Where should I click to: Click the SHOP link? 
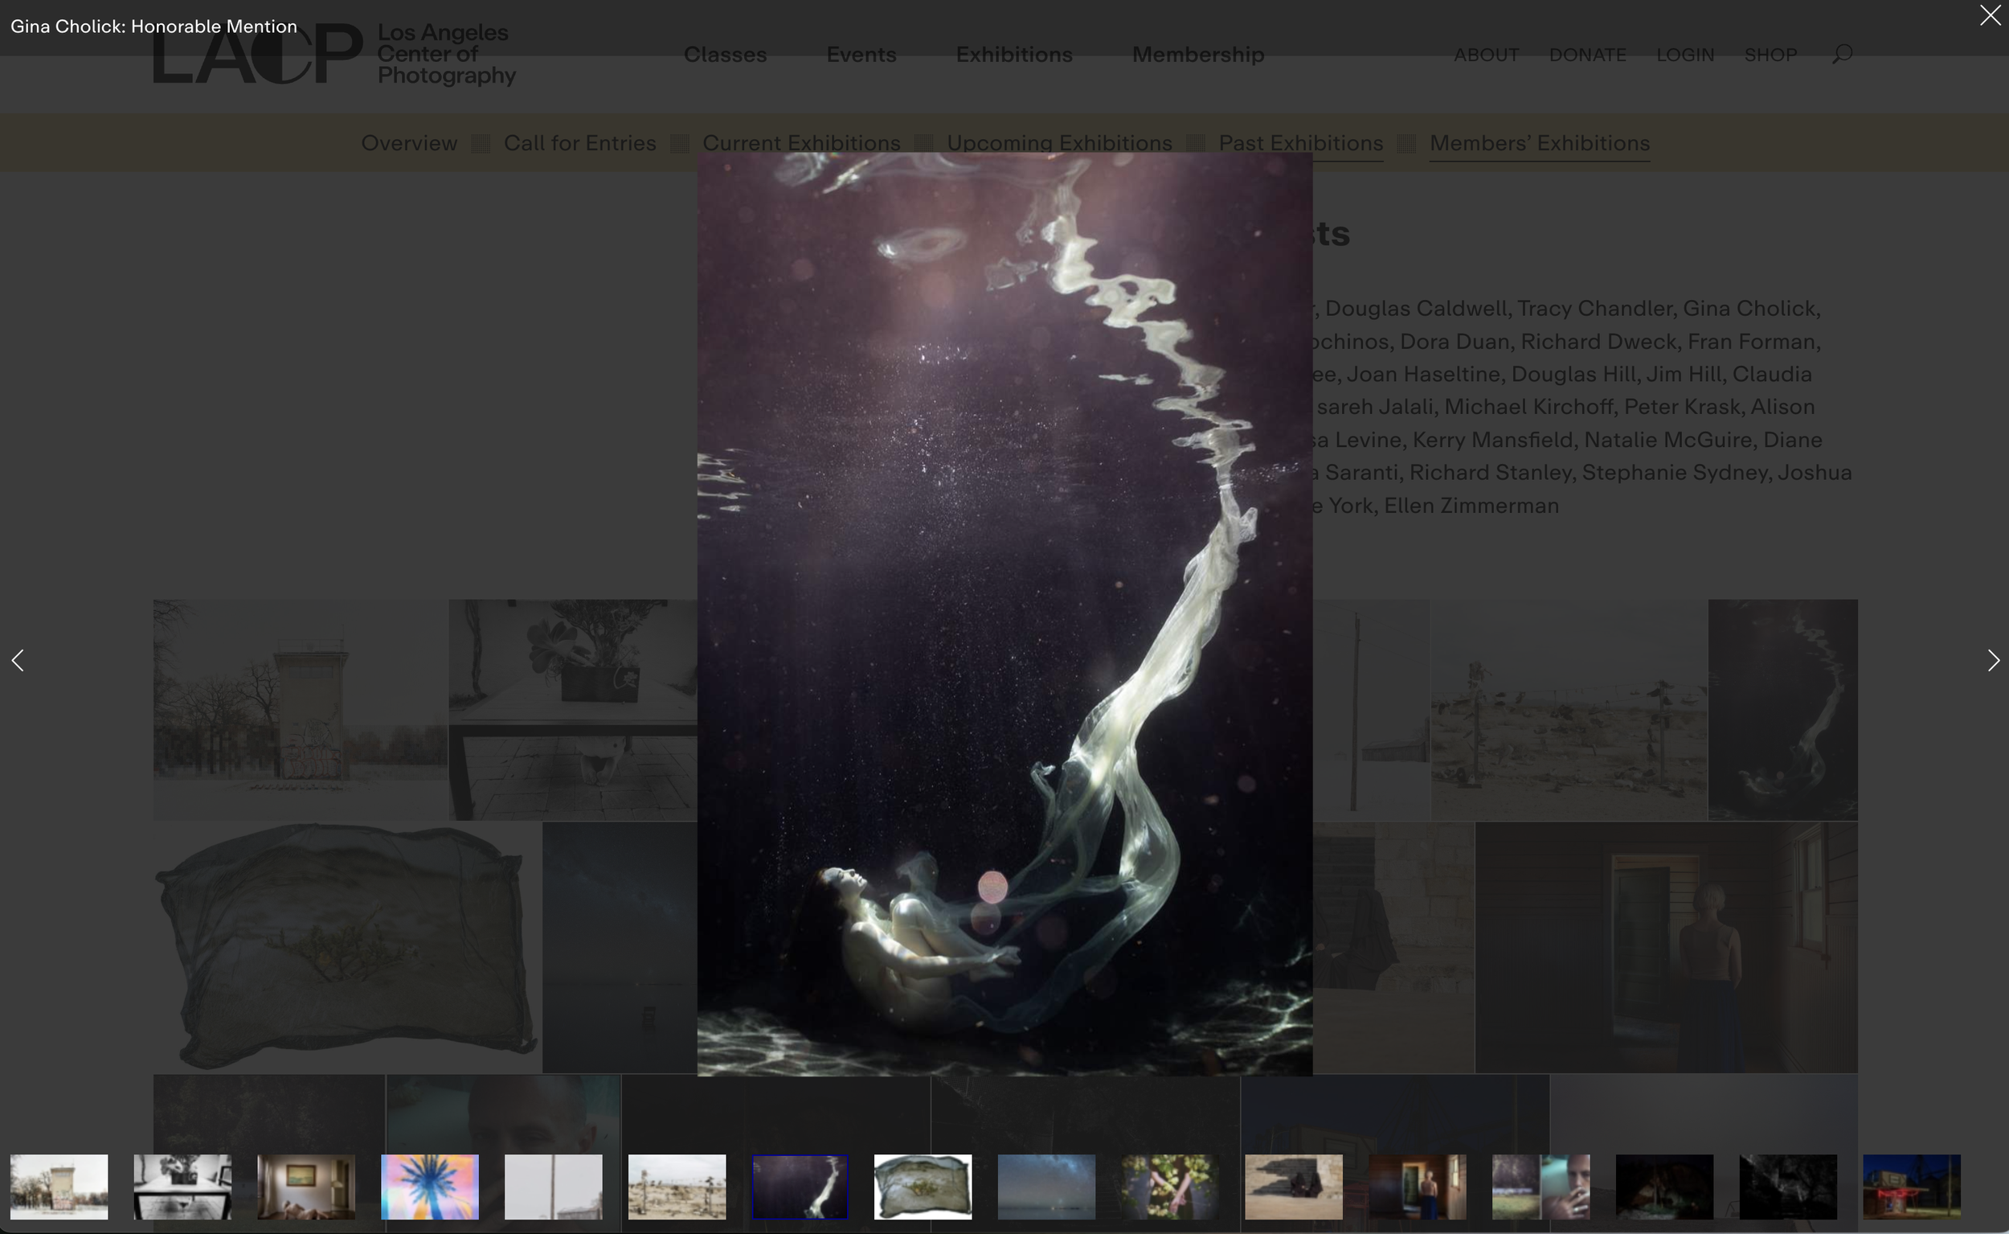(1771, 55)
